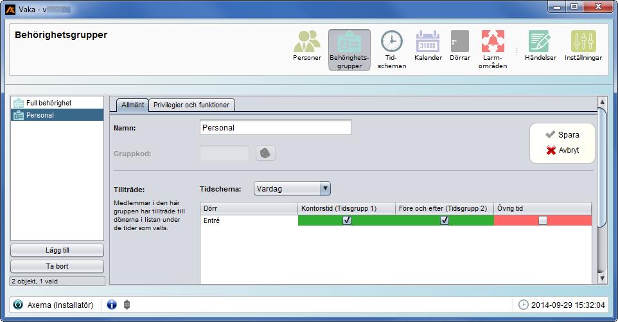Screen dimensions: 618x322
Task: Click the Axema (Installatör) user label
Action: pyautogui.click(x=60, y=305)
